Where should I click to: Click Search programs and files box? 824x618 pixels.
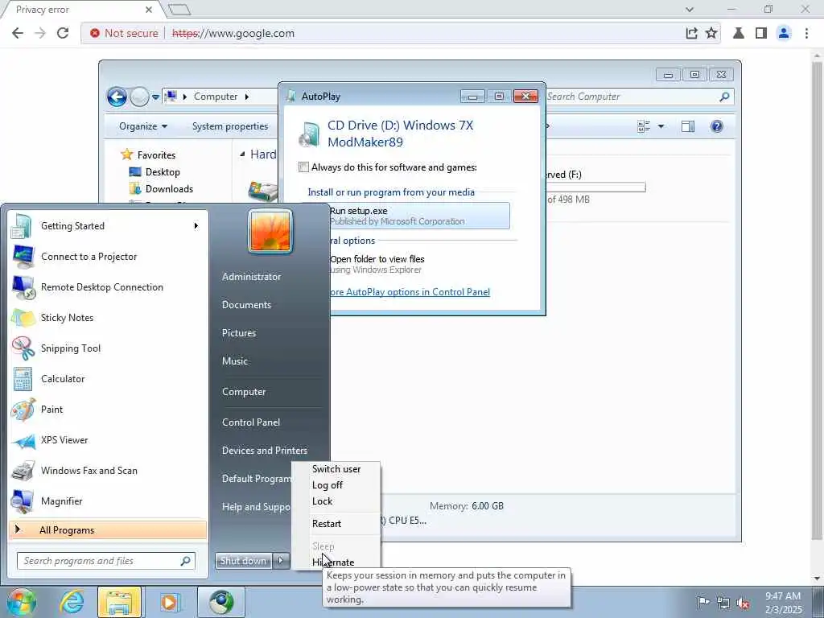(105, 561)
